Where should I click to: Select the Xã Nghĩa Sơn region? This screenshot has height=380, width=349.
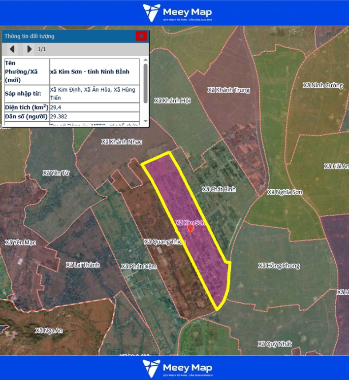click(285, 192)
